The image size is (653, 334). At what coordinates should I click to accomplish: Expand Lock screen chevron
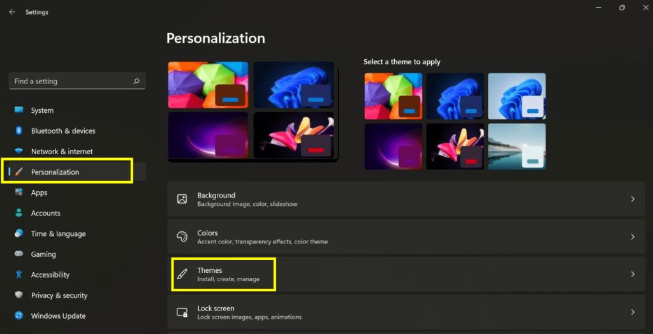(633, 312)
